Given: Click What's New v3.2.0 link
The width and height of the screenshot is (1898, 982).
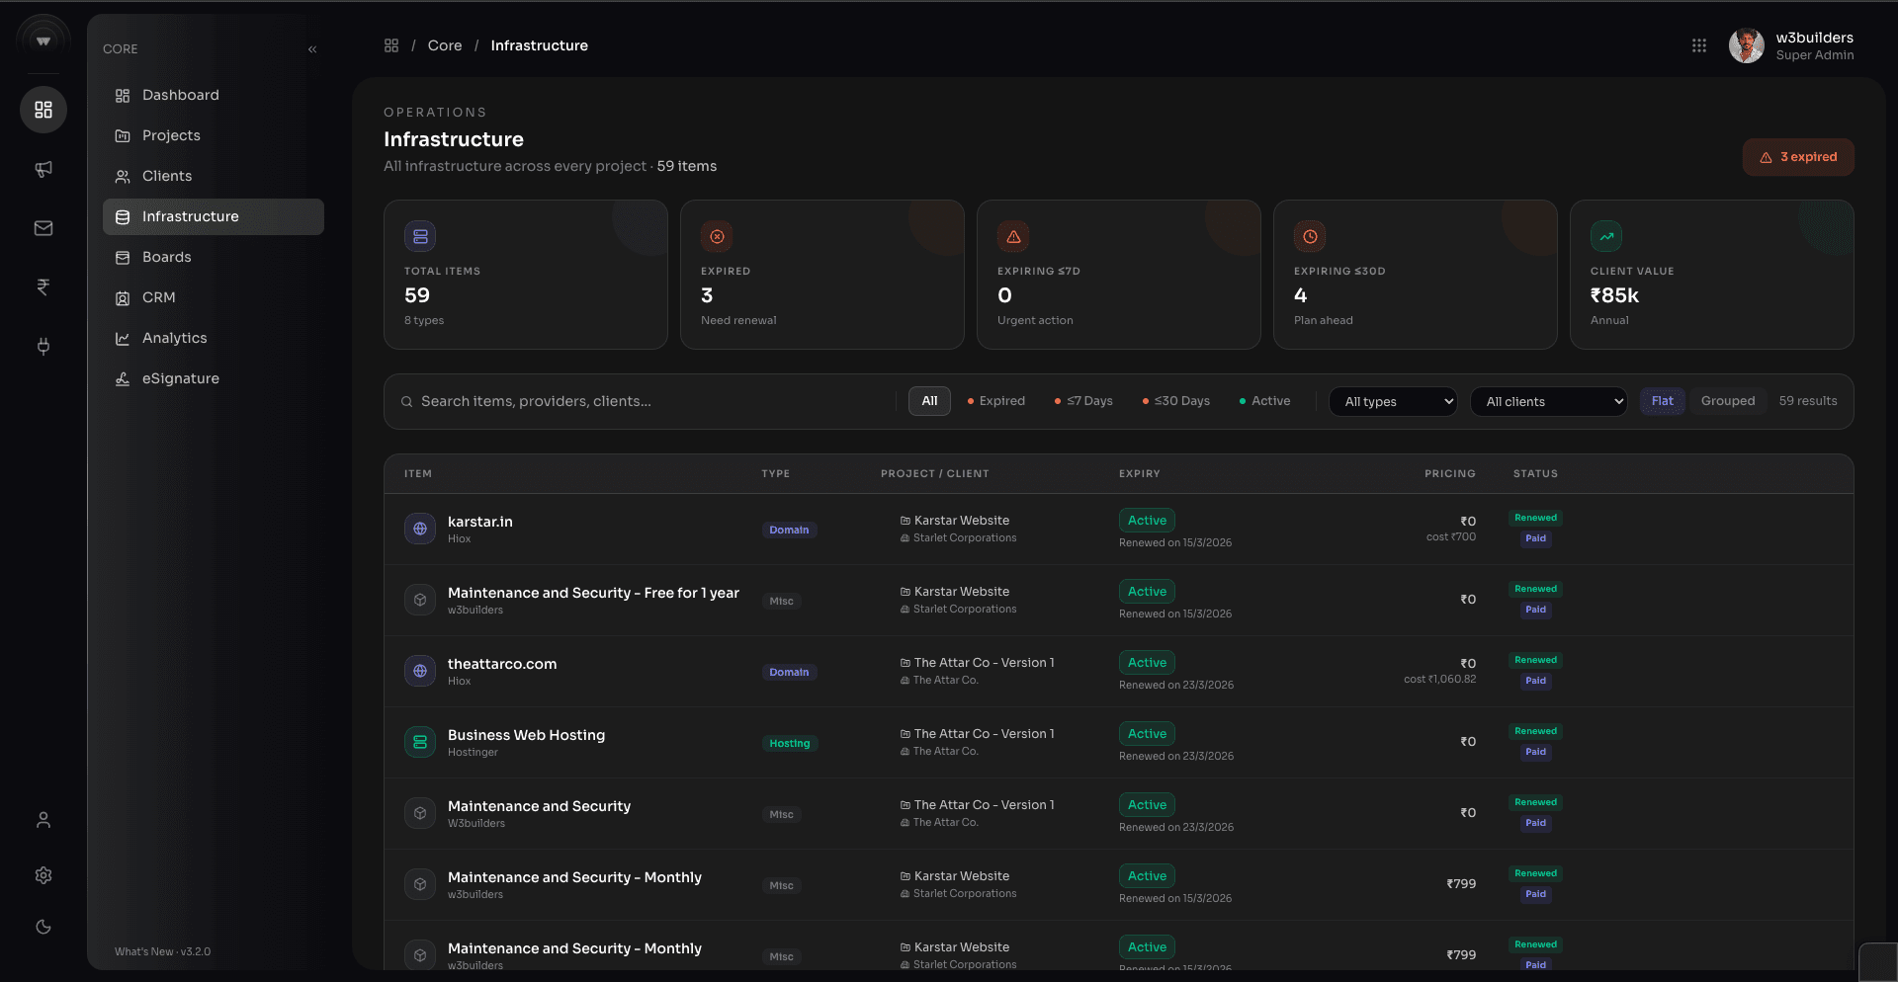Looking at the screenshot, I should [162, 951].
